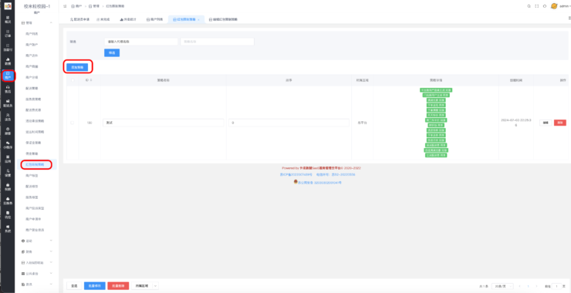This screenshot has width=571, height=293.
Task: Open the 概况 overview icon in the dark sidebar
Action: click(8, 19)
